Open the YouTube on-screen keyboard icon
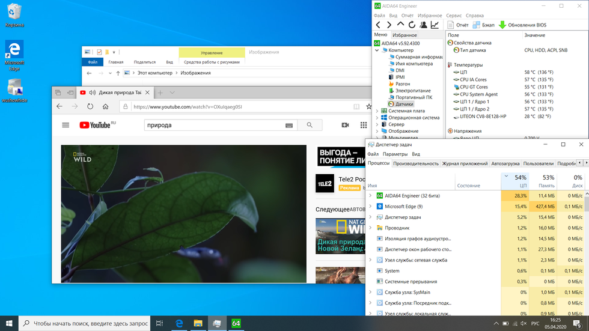 289,126
